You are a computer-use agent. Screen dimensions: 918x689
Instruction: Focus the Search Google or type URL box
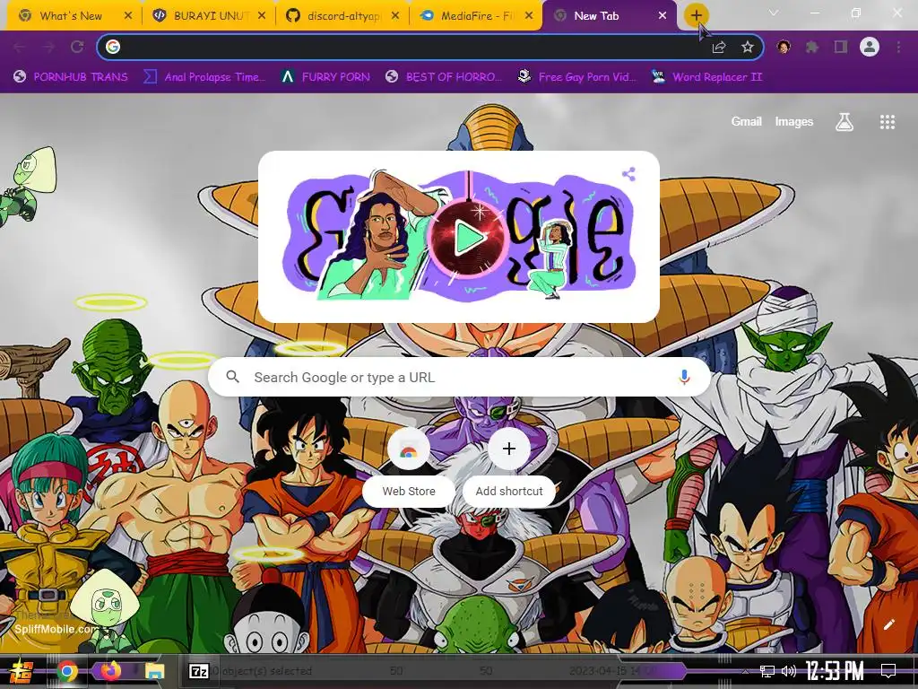pyautogui.click(x=460, y=377)
